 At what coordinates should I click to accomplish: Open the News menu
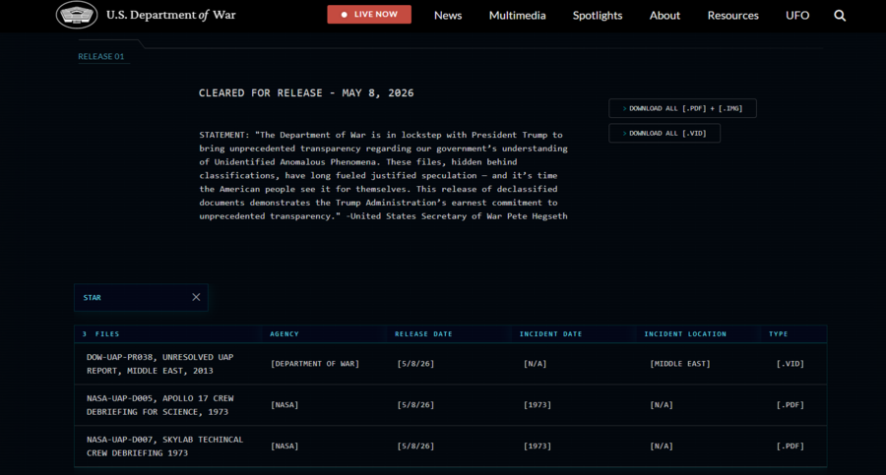click(448, 16)
